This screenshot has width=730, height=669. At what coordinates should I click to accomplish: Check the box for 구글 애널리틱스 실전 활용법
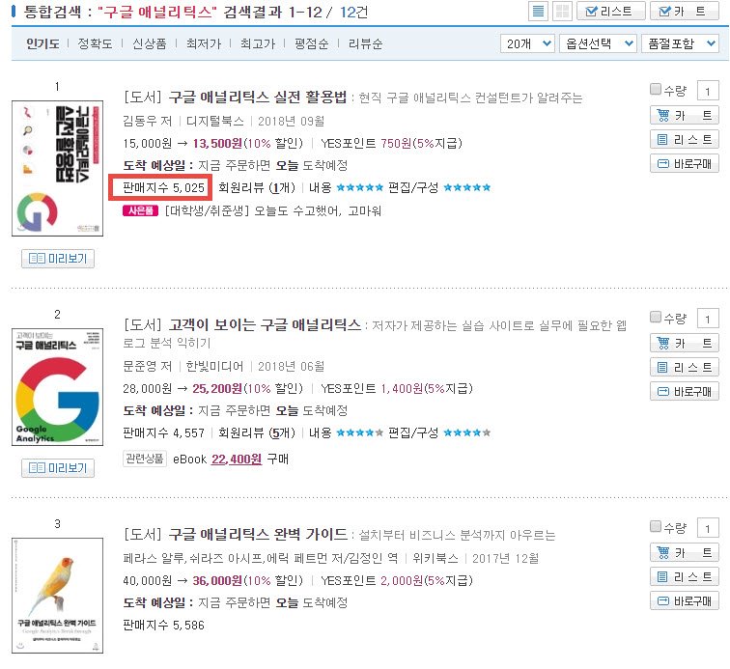click(x=656, y=89)
